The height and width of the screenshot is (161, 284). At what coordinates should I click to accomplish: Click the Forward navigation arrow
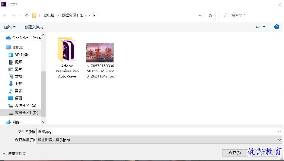[14, 16]
